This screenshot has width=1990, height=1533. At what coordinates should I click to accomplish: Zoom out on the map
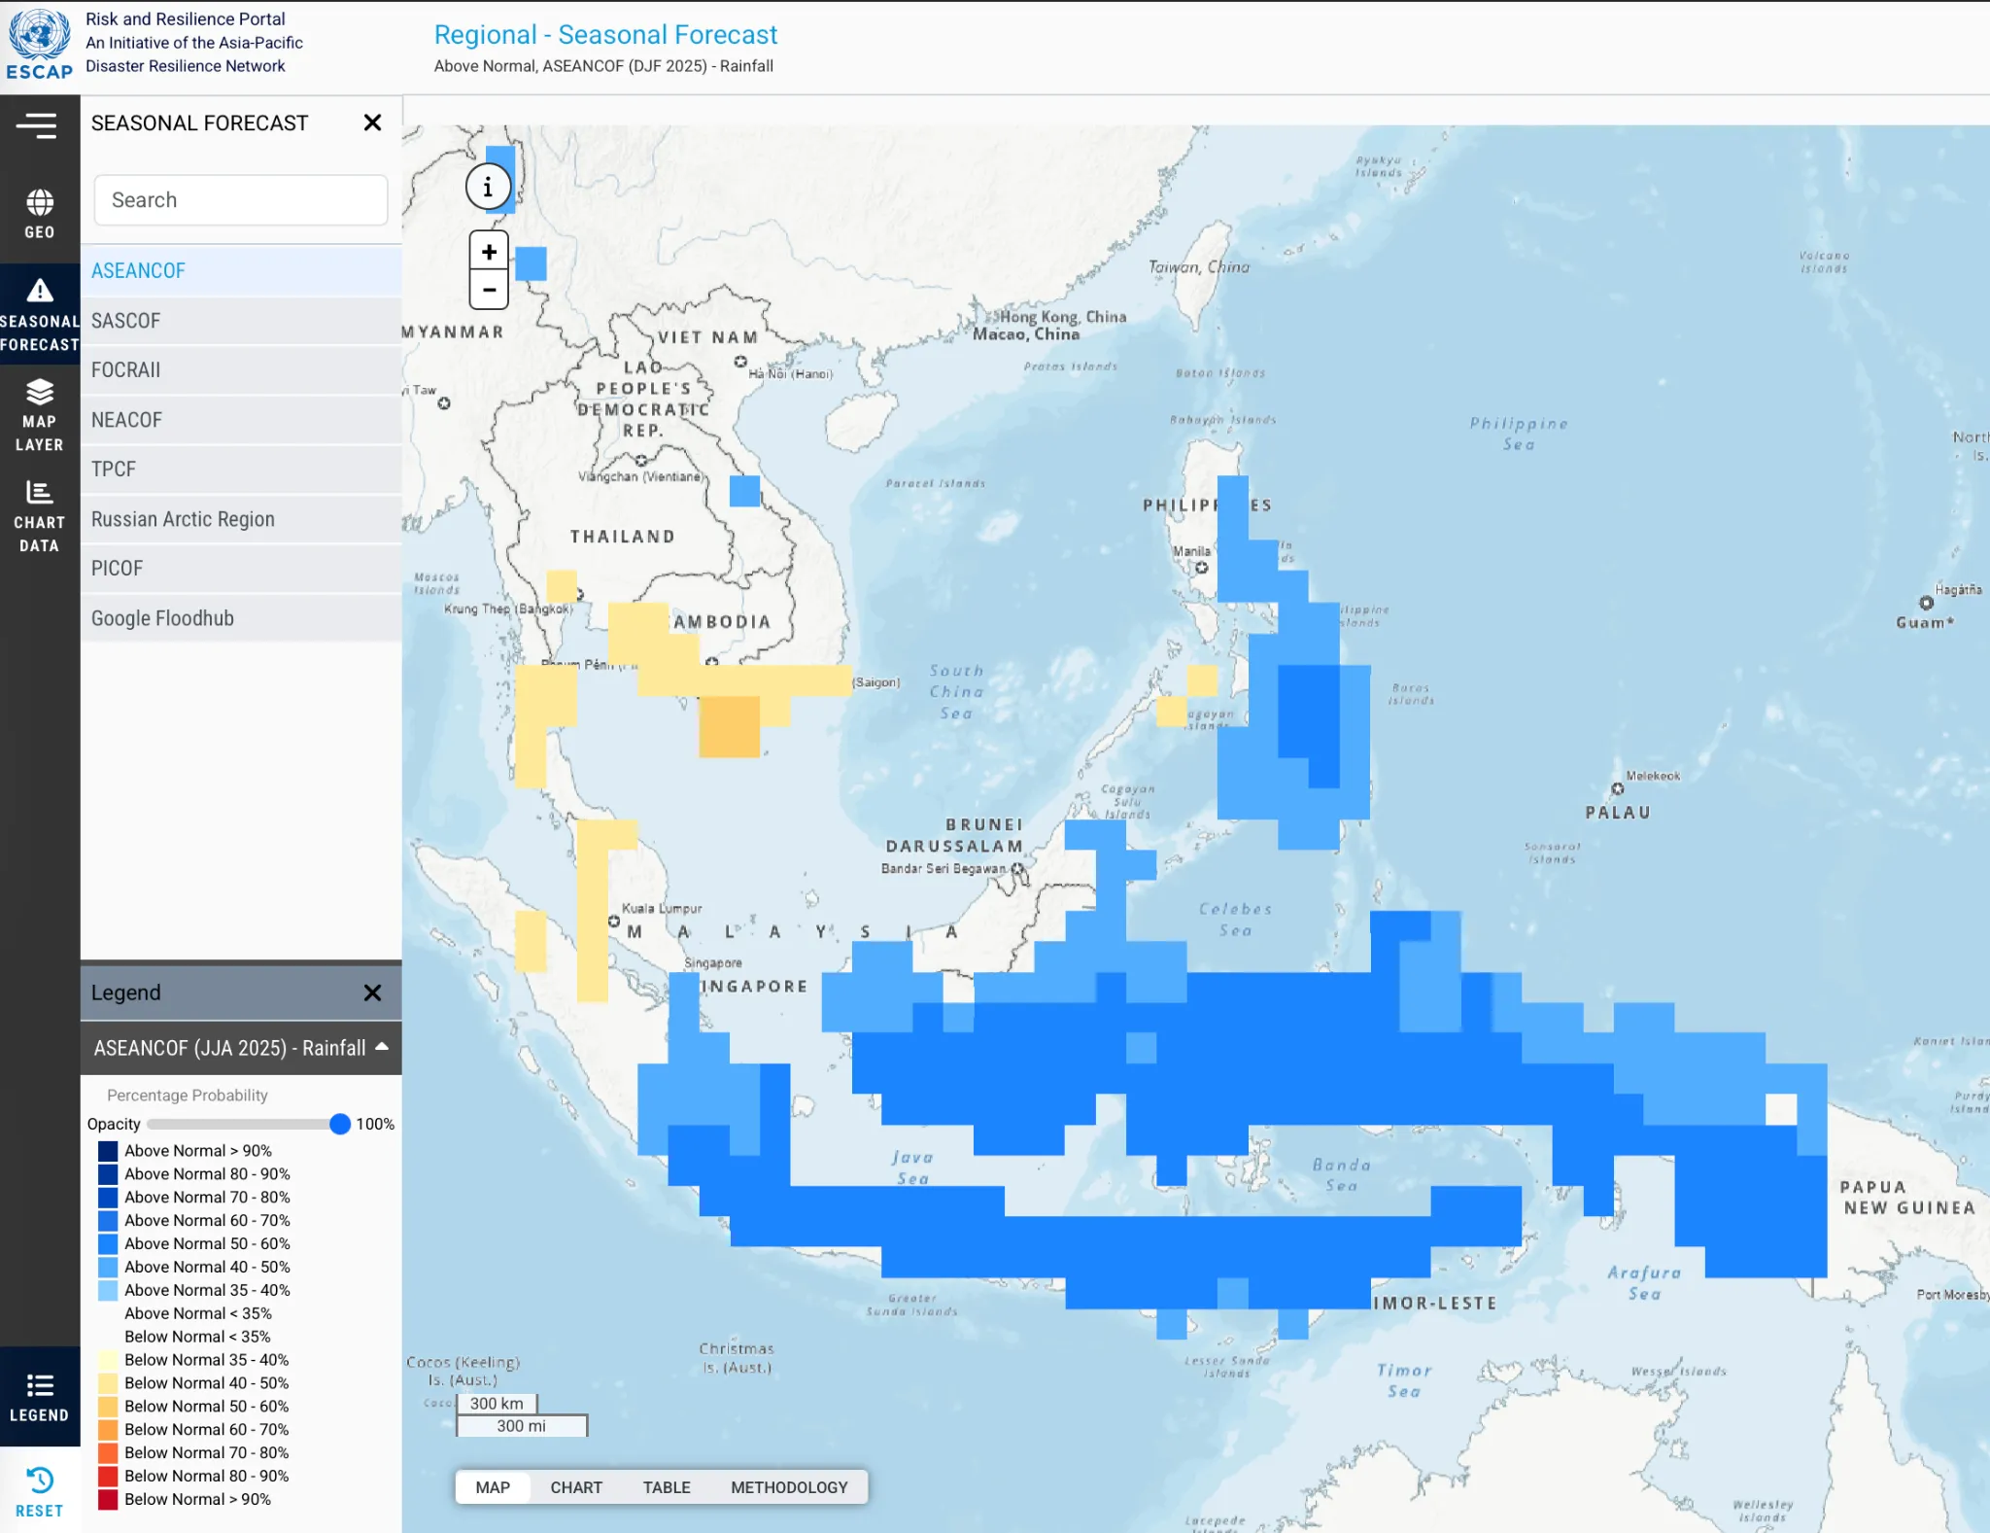(x=489, y=290)
